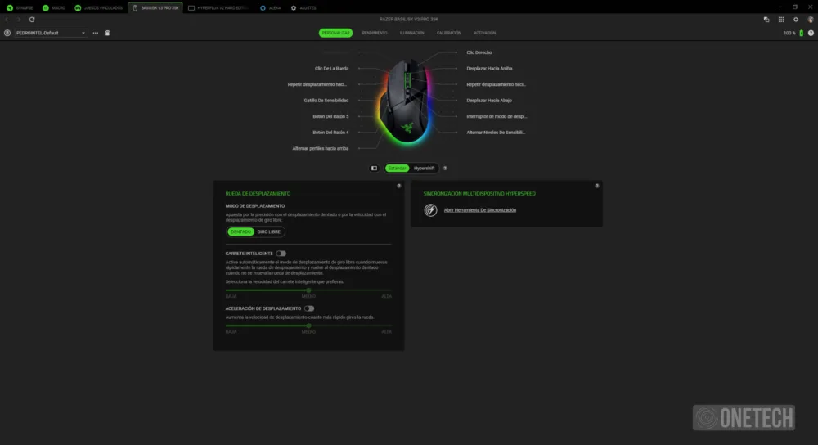Click the mousepad icon on Hyperflux tab

(x=191, y=8)
